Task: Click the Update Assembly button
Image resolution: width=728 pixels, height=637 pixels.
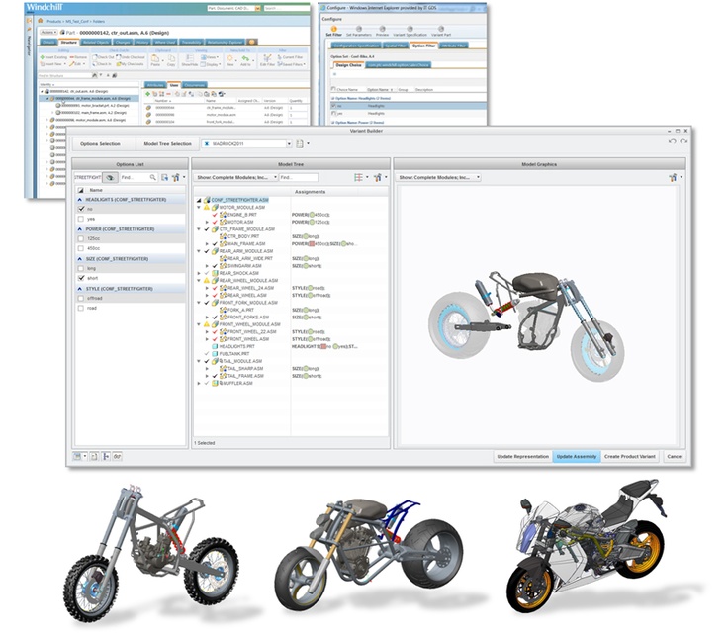Action: tap(577, 456)
